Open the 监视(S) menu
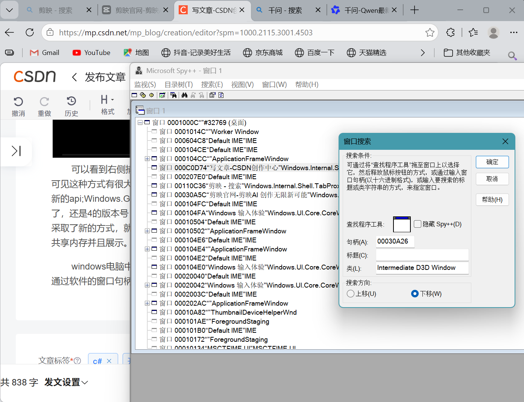The height and width of the screenshot is (402, 524). click(x=145, y=85)
